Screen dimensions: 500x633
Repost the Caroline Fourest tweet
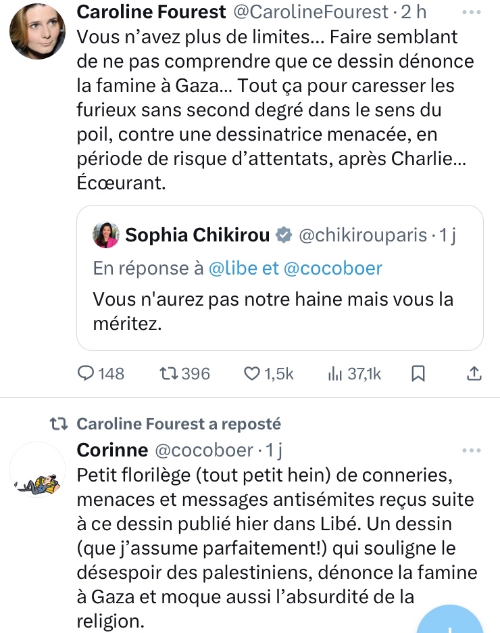168,373
